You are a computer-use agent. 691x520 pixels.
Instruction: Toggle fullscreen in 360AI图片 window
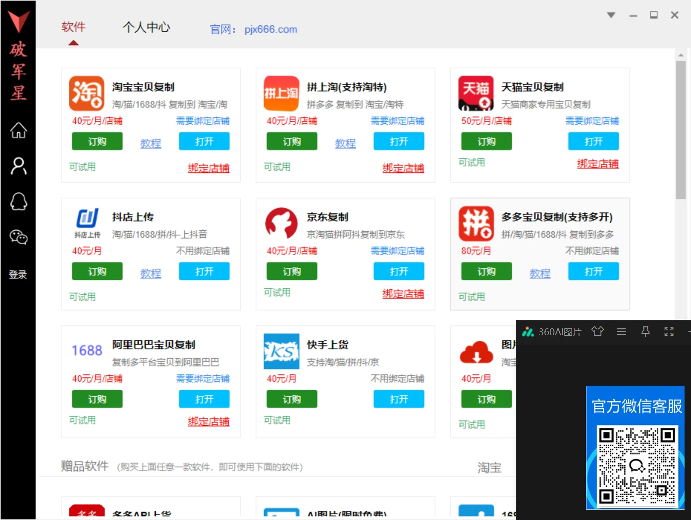(x=669, y=331)
